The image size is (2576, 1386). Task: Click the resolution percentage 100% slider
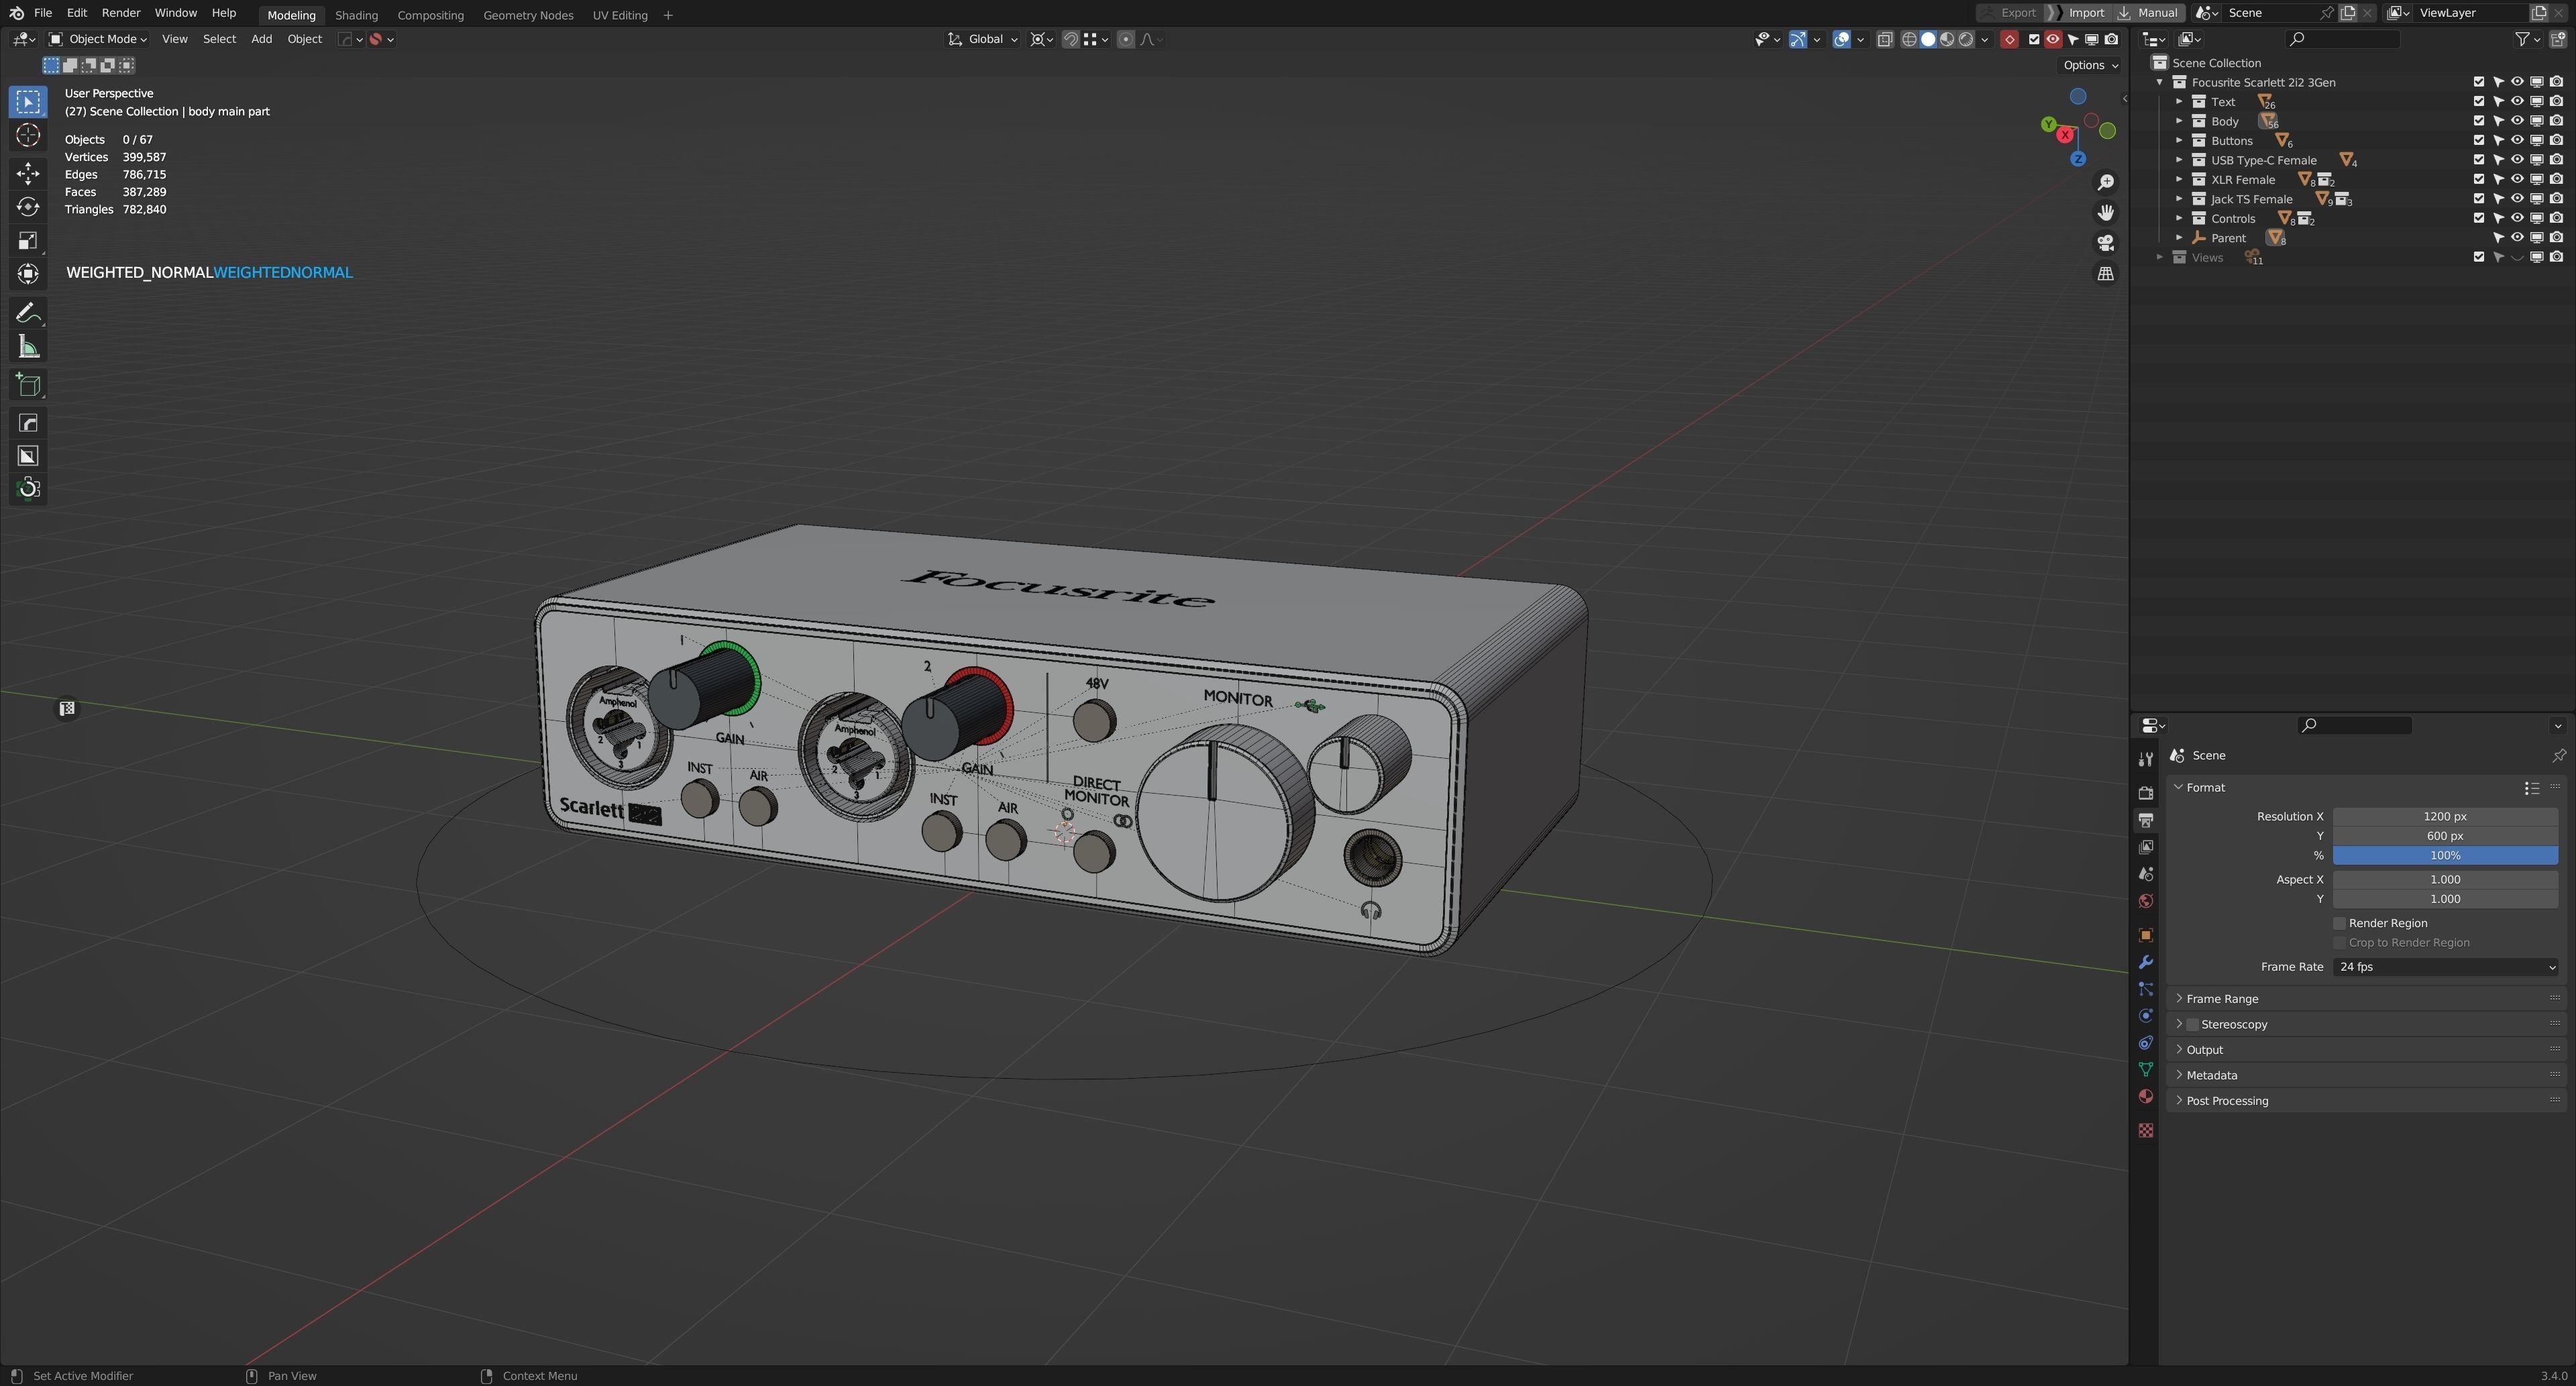pyautogui.click(x=2445, y=855)
